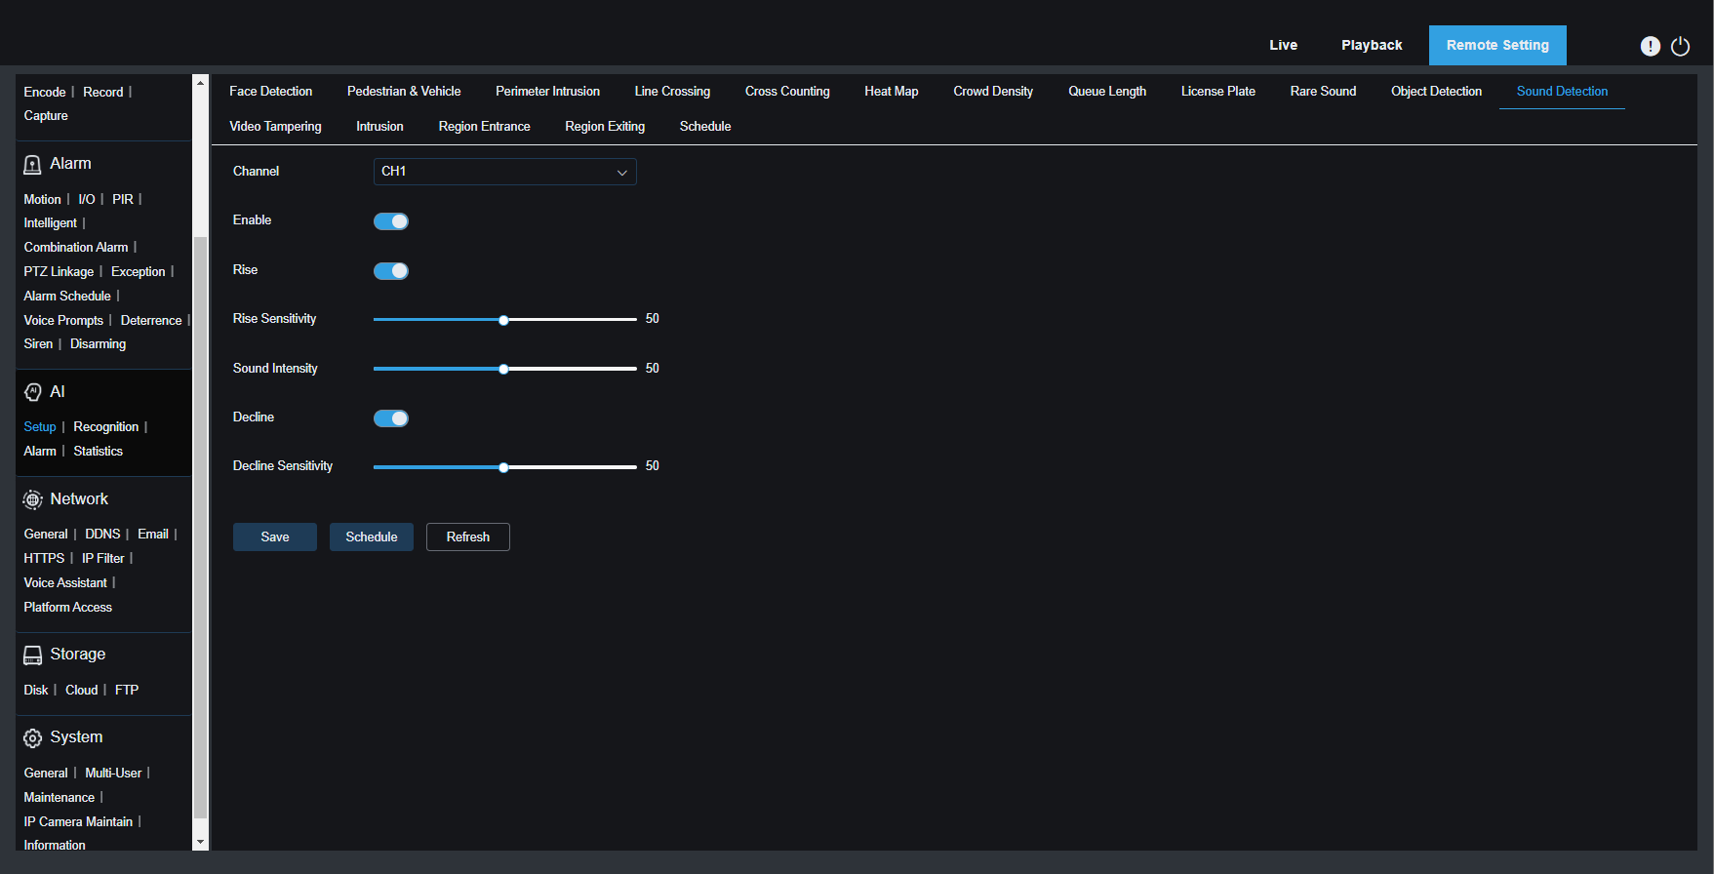The height and width of the screenshot is (874, 1714).
Task: Turn off the Rise toggle
Action: [391, 271]
